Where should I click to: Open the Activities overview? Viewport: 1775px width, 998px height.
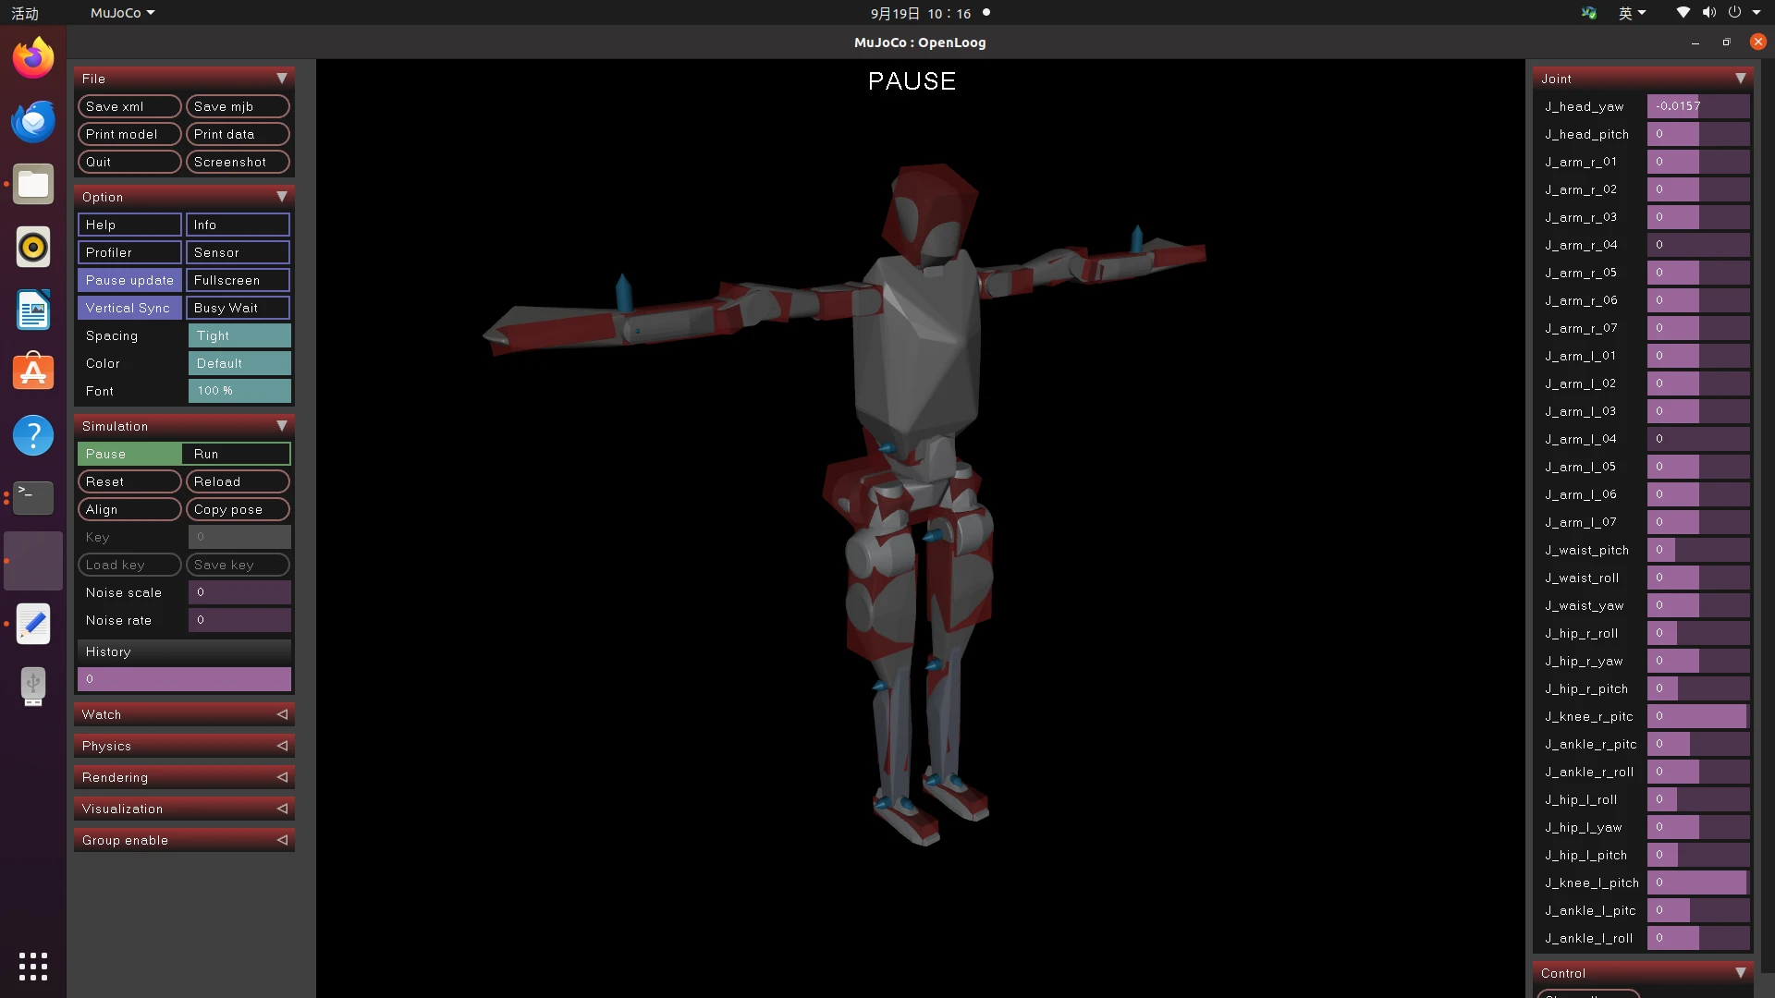coord(25,13)
